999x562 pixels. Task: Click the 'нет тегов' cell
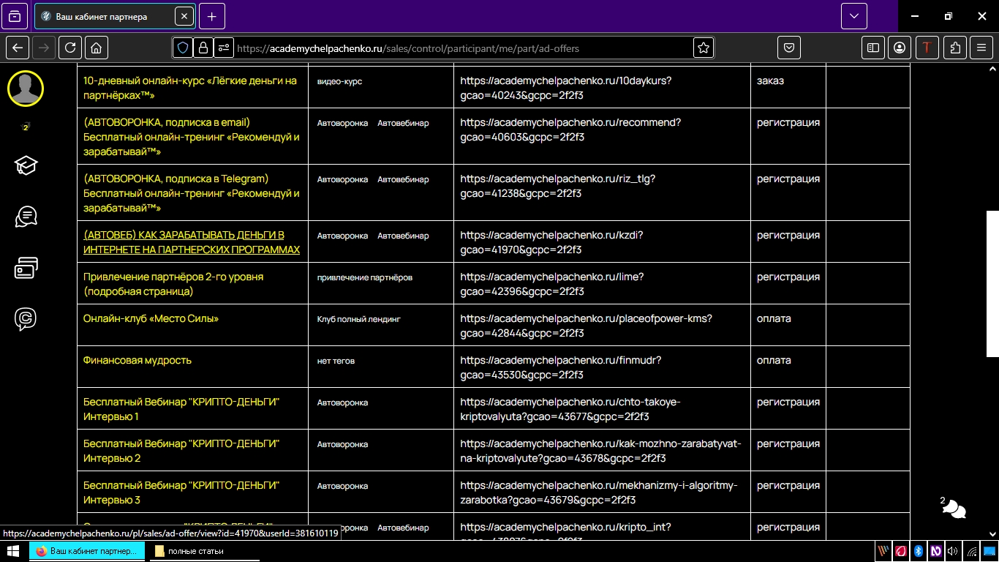tap(336, 361)
